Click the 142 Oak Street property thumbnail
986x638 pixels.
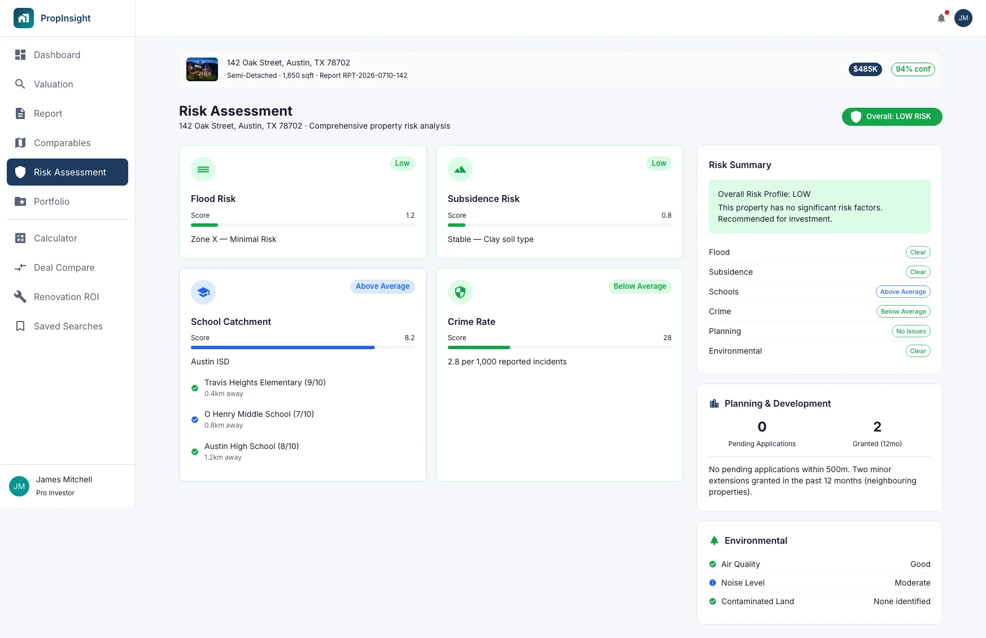pyautogui.click(x=202, y=69)
